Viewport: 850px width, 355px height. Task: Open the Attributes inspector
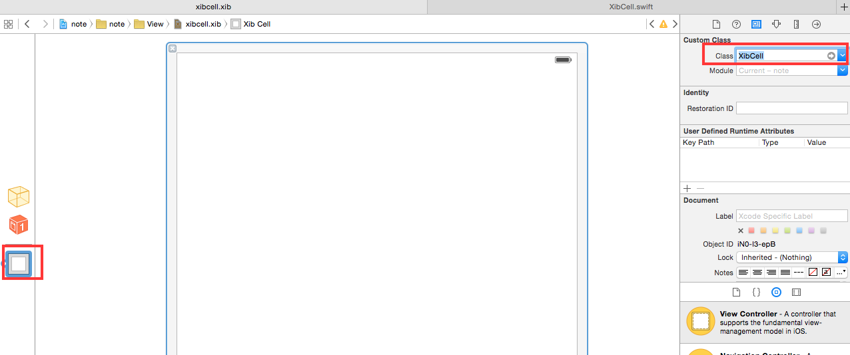pyautogui.click(x=776, y=24)
